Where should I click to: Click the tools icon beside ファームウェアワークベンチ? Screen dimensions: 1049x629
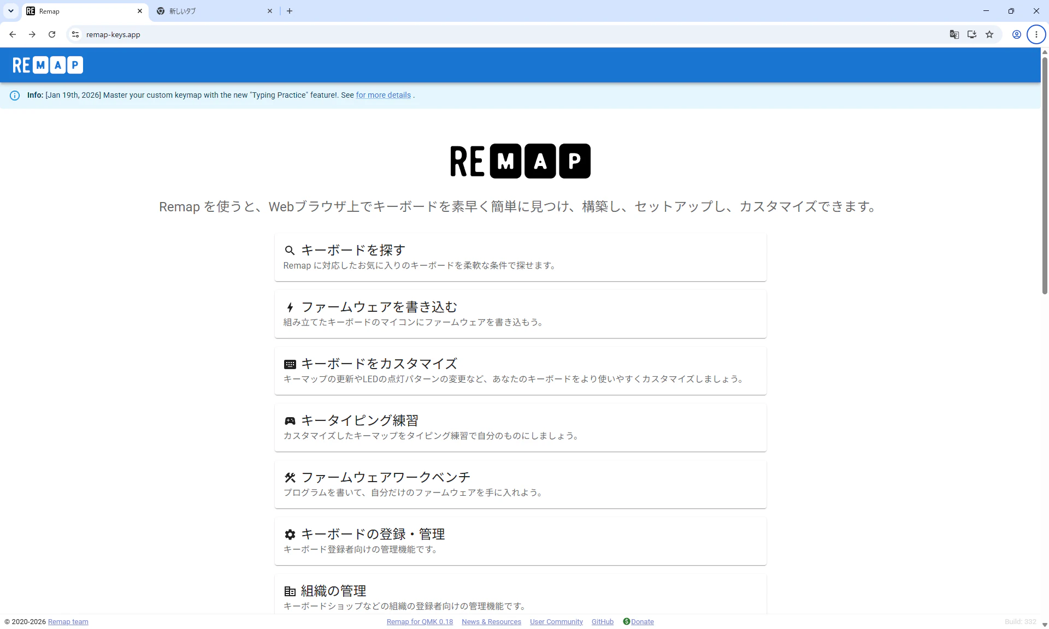290,478
